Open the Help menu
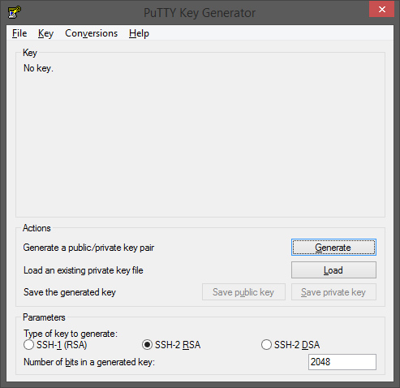The width and height of the screenshot is (400, 388). pyautogui.click(x=139, y=33)
